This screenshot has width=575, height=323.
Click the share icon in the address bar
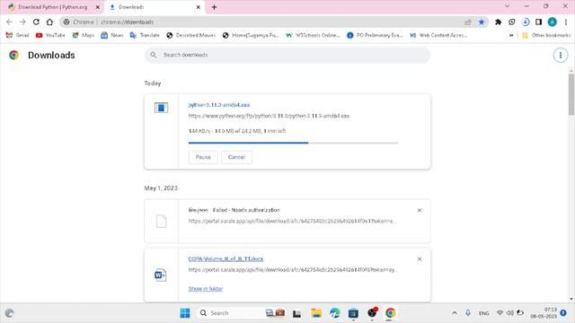(468, 22)
